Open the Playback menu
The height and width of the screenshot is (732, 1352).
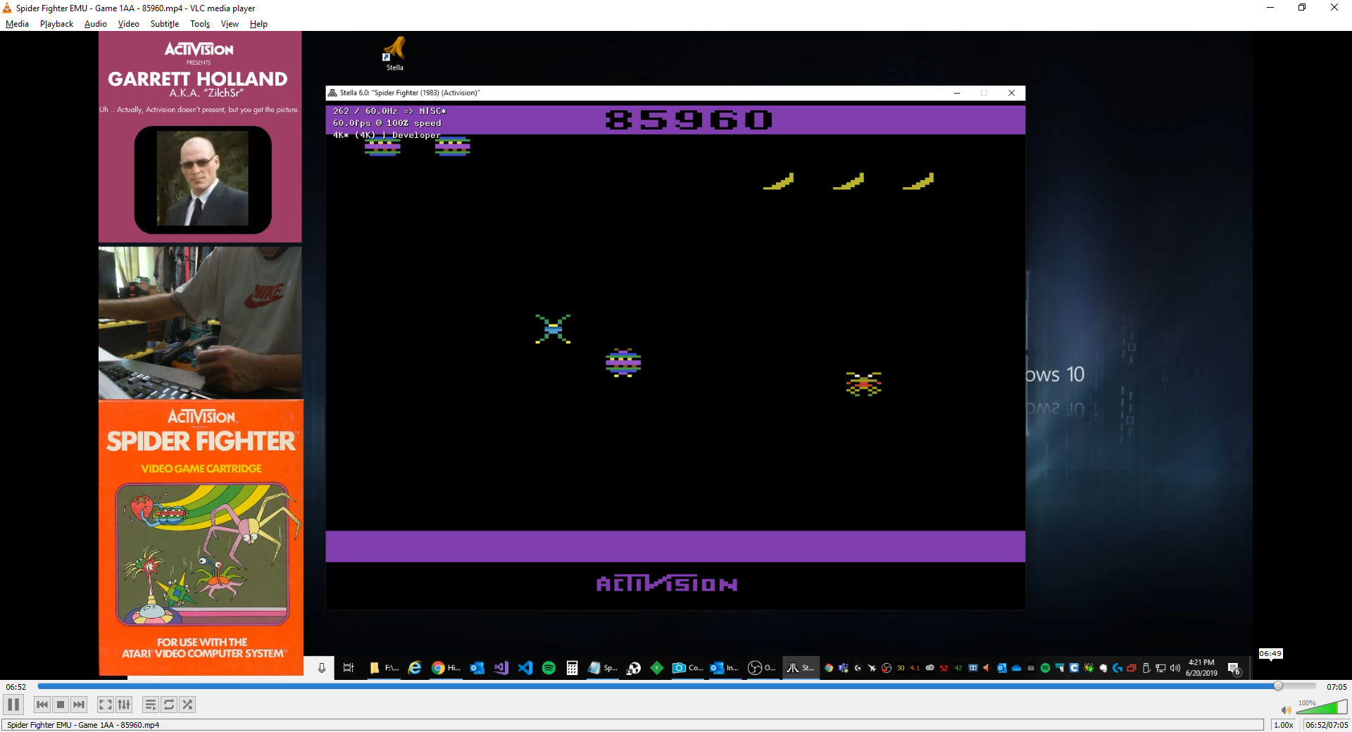tap(56, 24)
